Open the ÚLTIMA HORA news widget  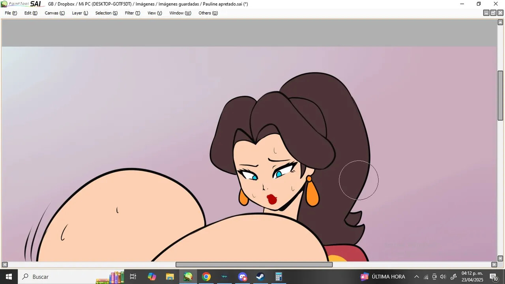[x=383, y=277]
